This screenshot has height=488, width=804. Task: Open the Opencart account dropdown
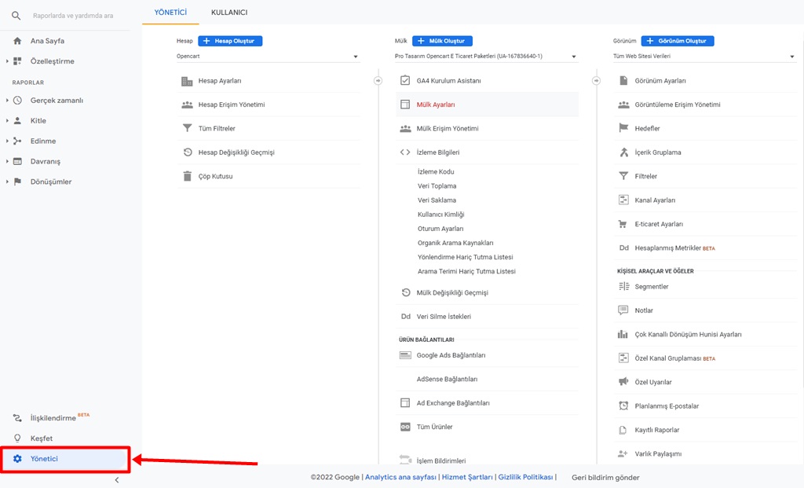click(x=268, y=57)
